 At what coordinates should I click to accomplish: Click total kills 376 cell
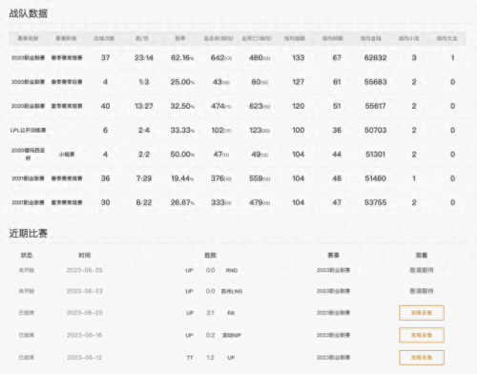point(221,178)
